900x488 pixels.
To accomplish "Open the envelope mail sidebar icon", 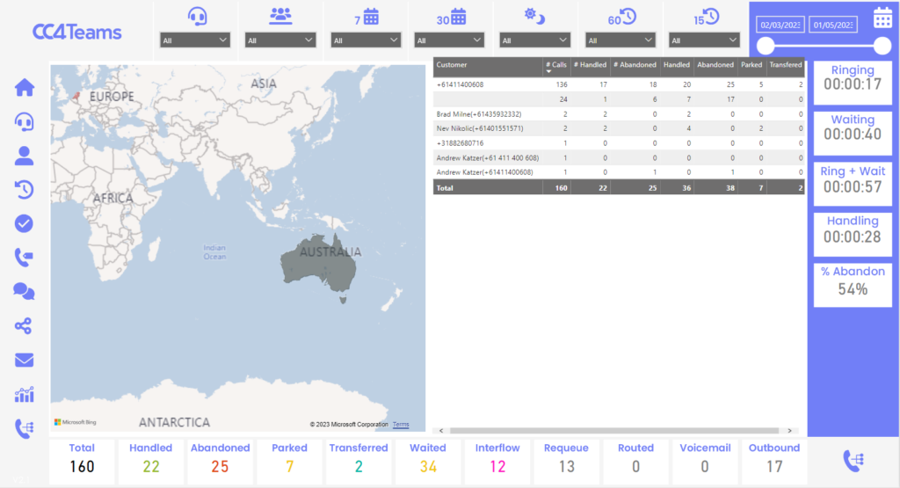I will (25, 360).
